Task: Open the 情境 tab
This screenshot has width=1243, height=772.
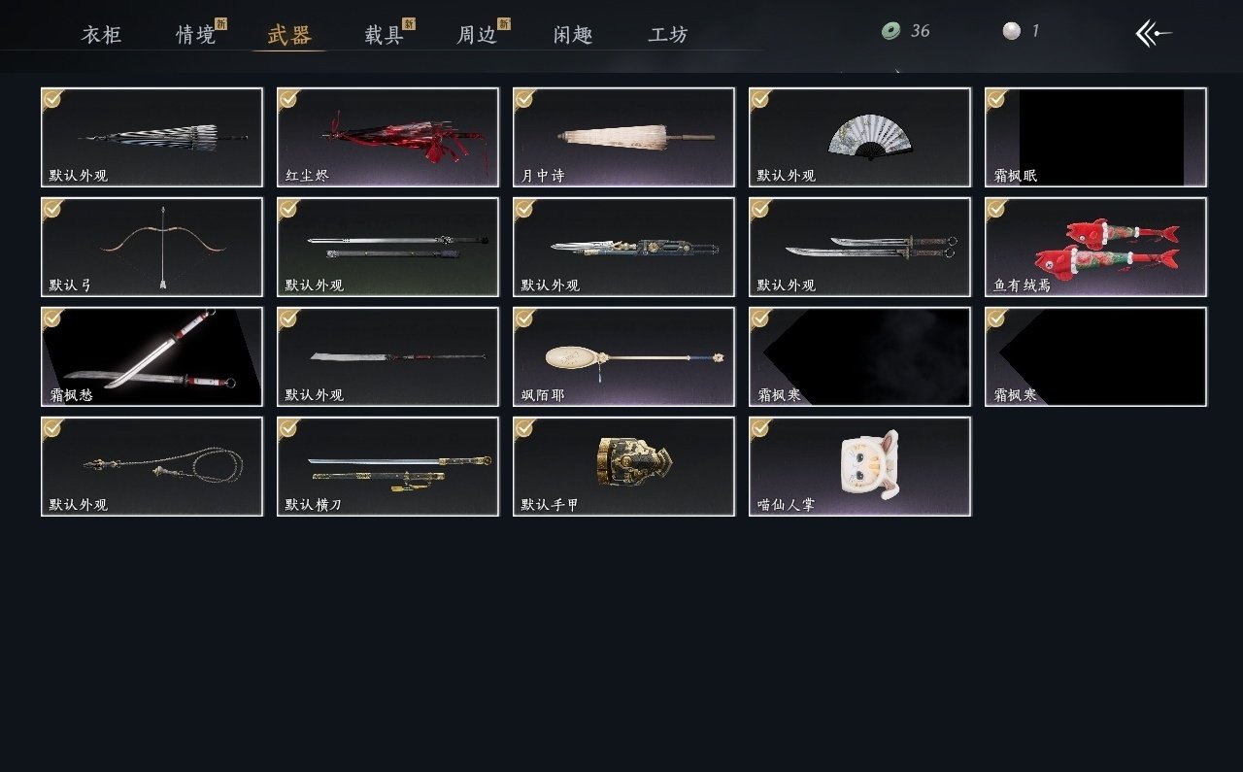Action: tap(196, 35)
